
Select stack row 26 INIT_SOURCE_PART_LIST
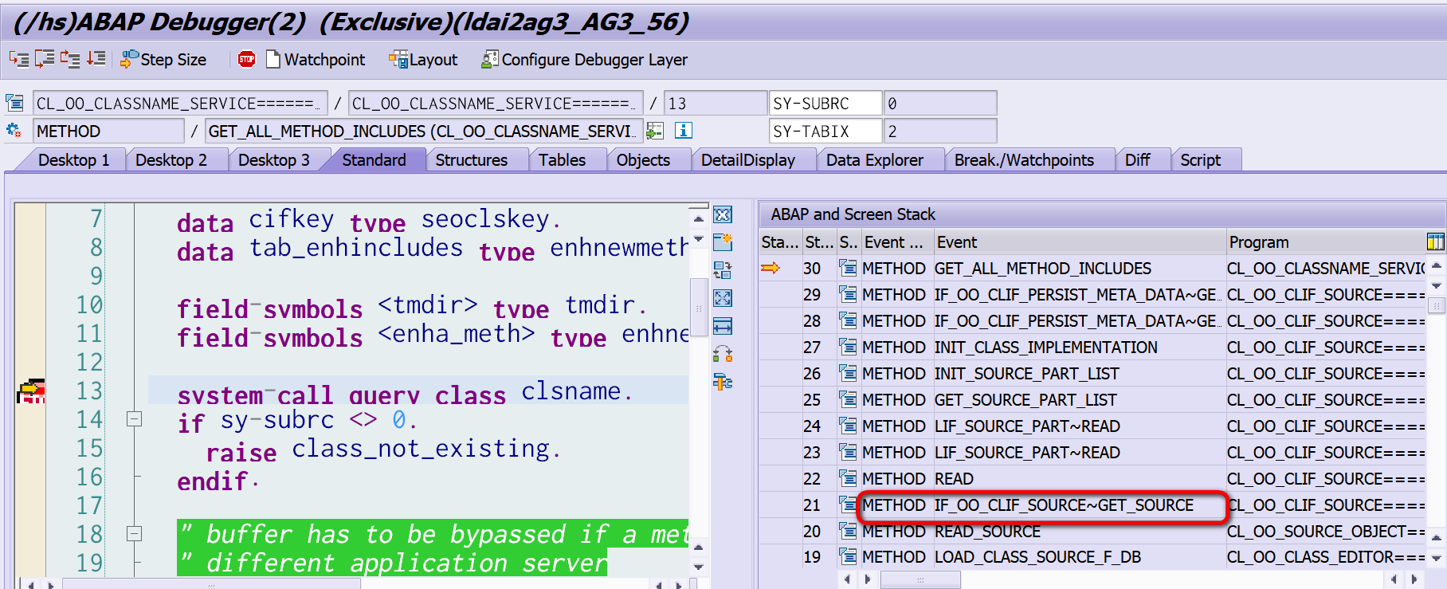[1092, 374]
